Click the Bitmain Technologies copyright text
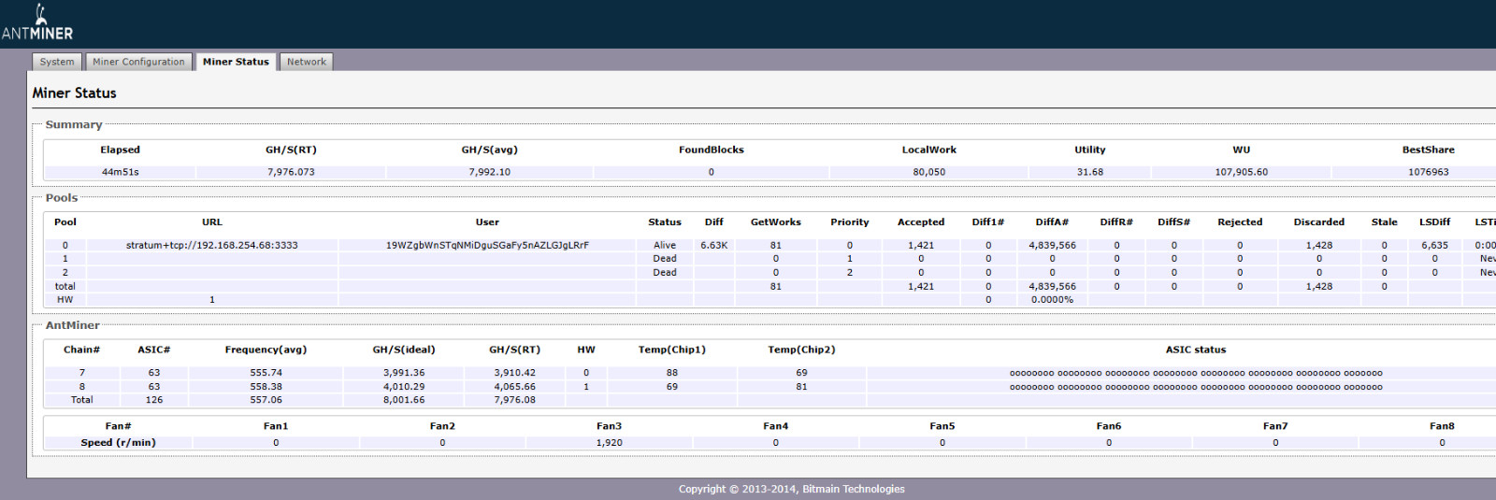The image size is (1496, 500). [x=791, y=489]
